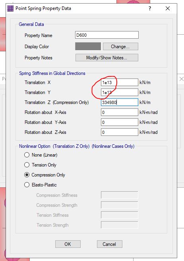Click the Translation X stiffness field
Image resolution: width=184 pixels, height=261 pixels.
[x=119, y=82]
